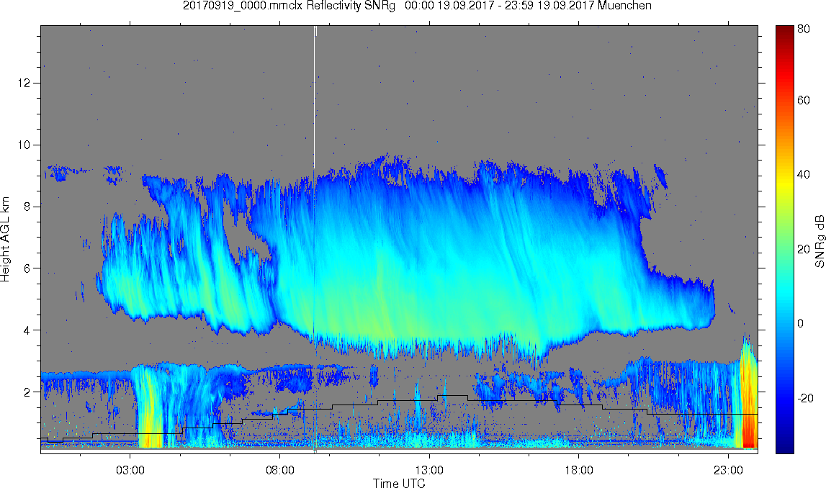Click the colorbar value label '80'
The height and width of the screenshot is (488, 826).
804,30
